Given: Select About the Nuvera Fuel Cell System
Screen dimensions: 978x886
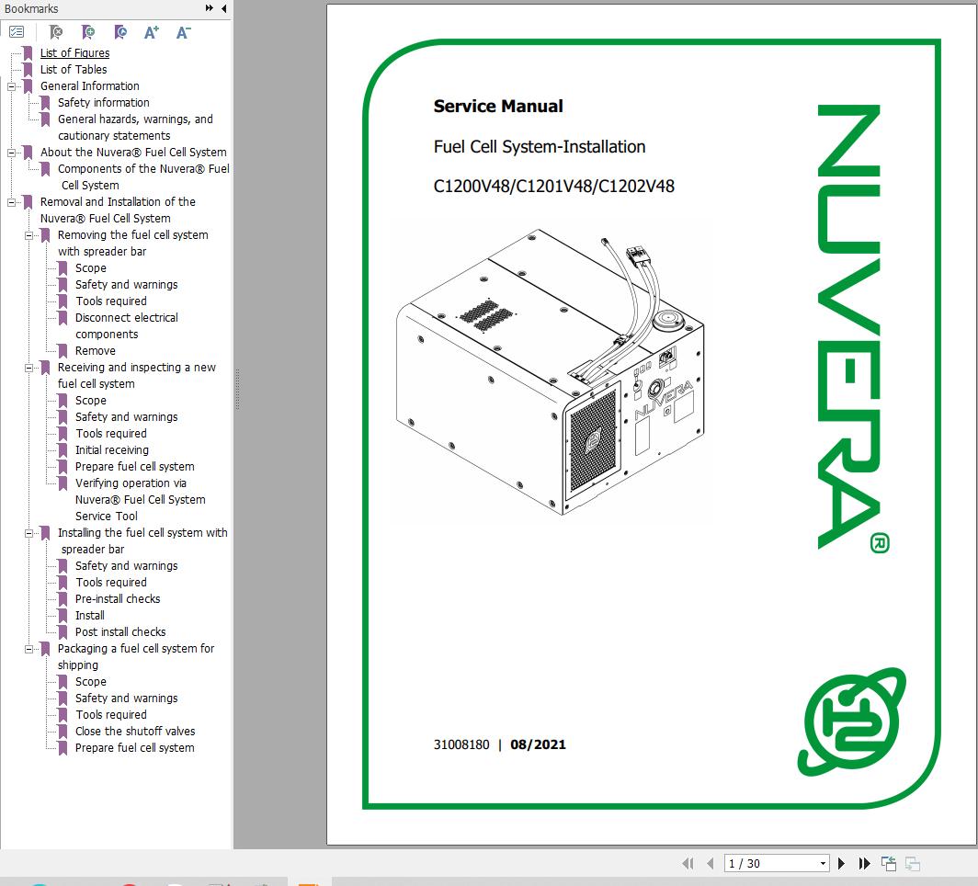Looking at the screenshot, I should (x=133, y=153).
